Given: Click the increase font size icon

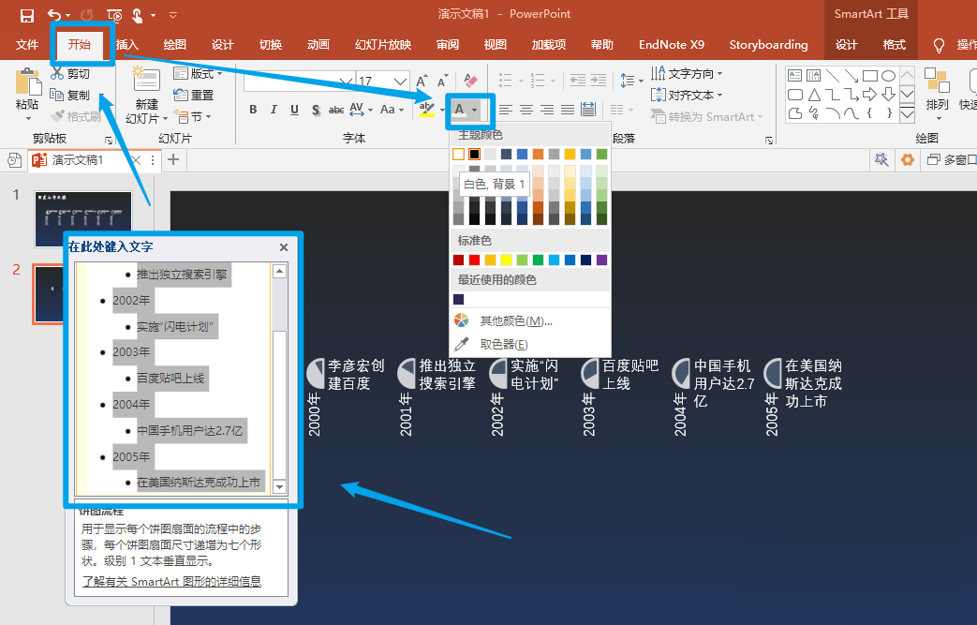Looking at the screenshot, I should (422, 81).
